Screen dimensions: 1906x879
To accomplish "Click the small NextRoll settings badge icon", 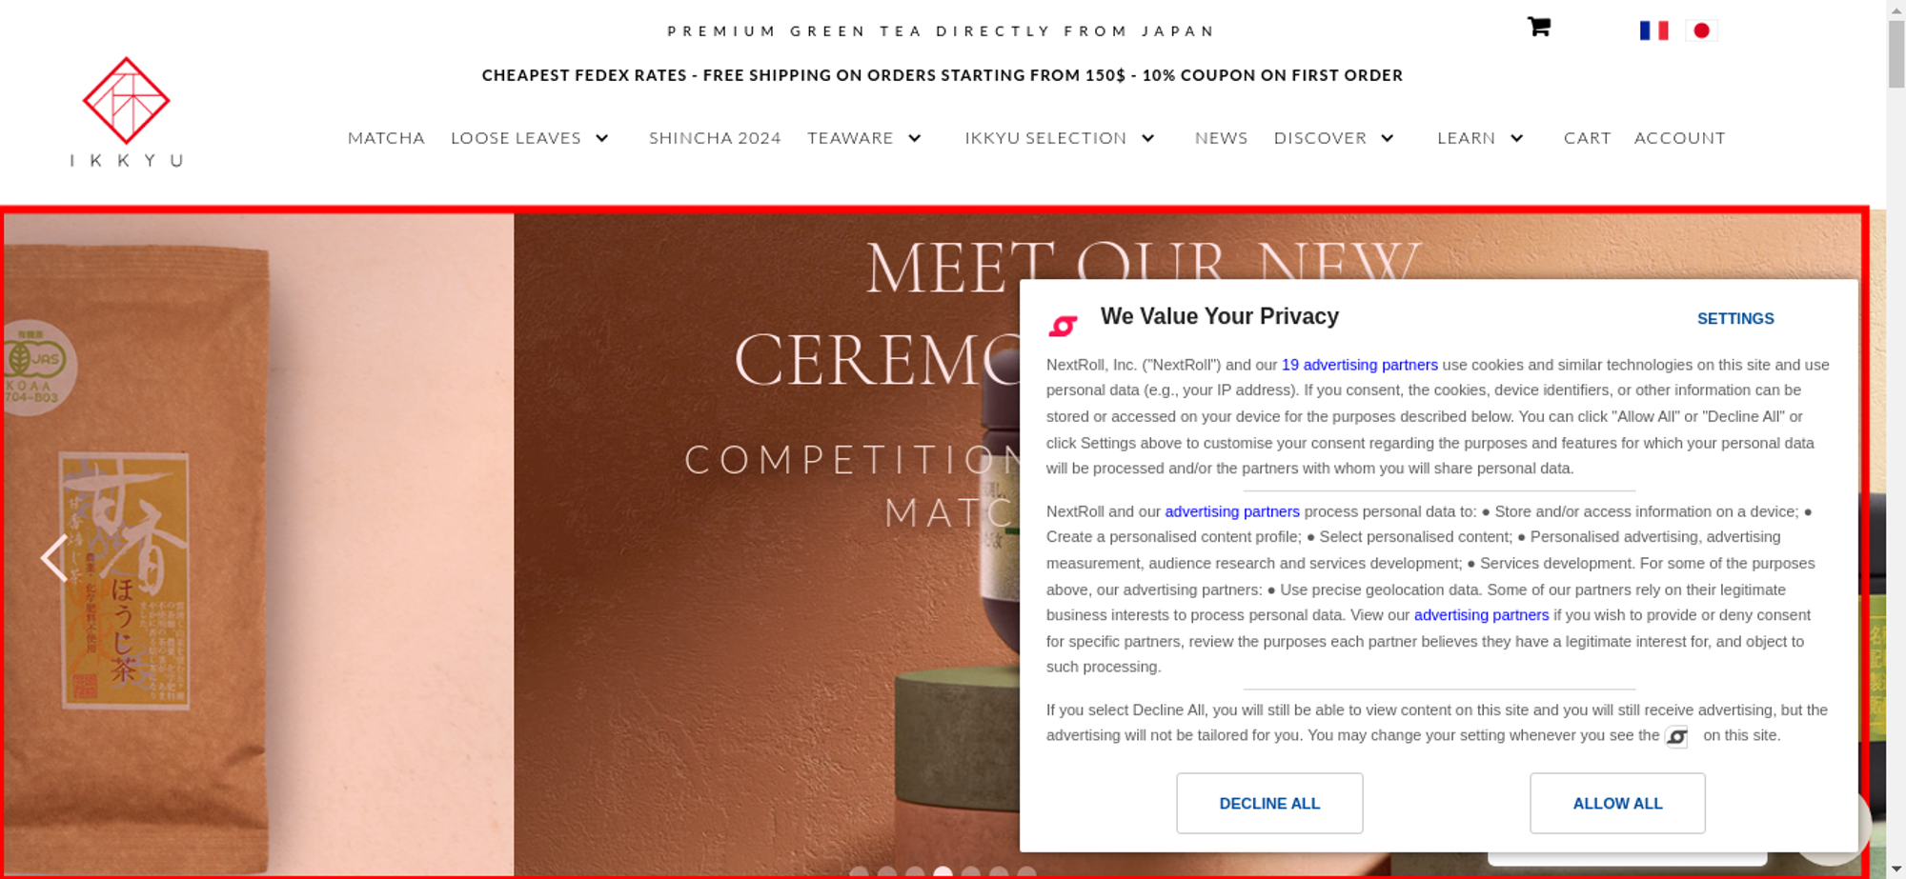I will [x=1677, y=736].
